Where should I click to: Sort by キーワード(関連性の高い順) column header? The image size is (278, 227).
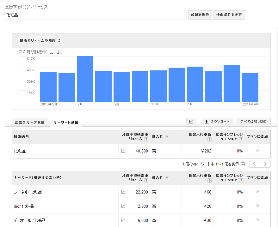38,178
